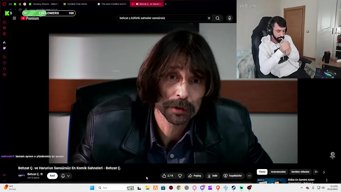
Task: Open the Opera GX main menu icon
Action: (5, 4)
